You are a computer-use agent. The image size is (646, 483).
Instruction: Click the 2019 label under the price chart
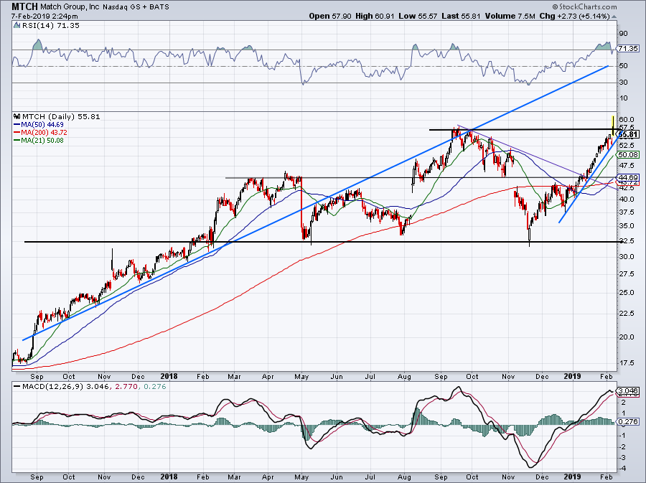pos(572,376)
